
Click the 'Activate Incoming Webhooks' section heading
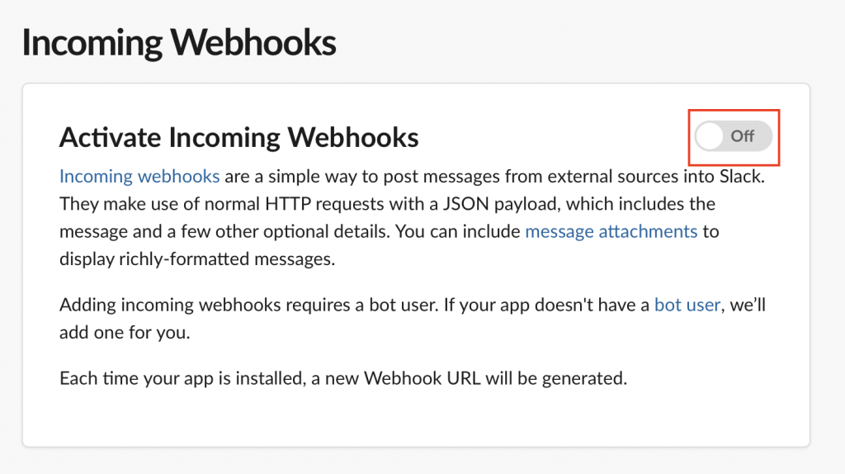[x=238, y=137]
